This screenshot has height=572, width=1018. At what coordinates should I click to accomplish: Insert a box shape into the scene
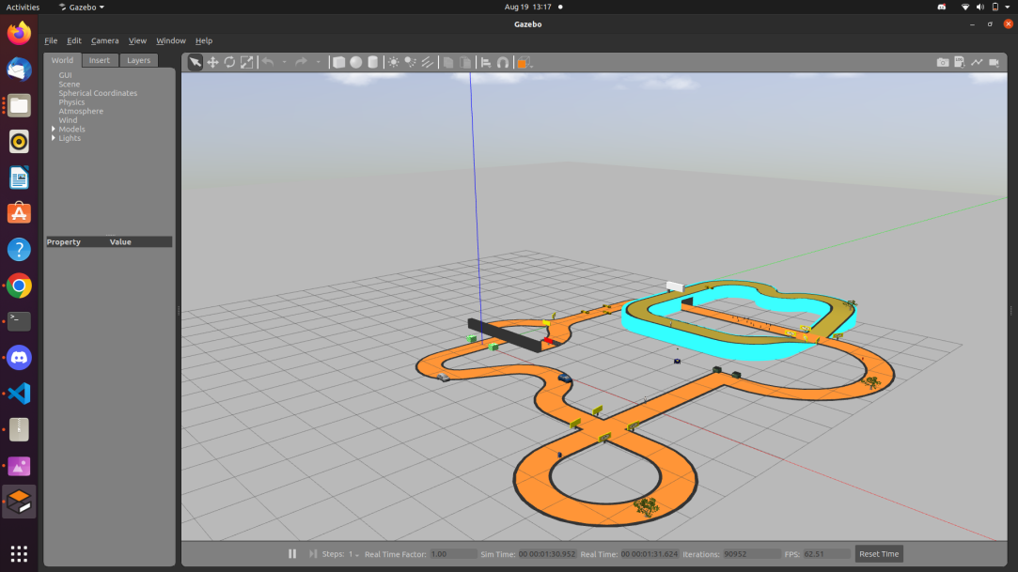[x=338, y=61]
